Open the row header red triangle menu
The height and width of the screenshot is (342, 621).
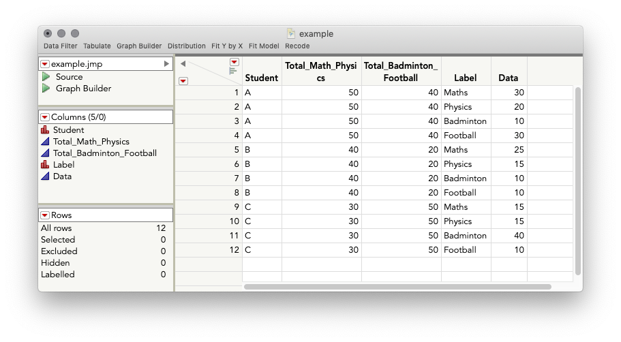(183, 81)
